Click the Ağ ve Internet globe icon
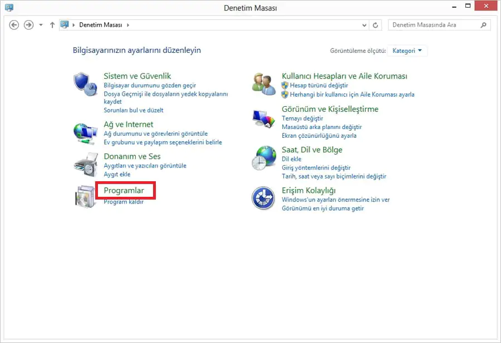The width and height of the screenshot is (501, 343). pyautogui.click(x=85, y=132)
